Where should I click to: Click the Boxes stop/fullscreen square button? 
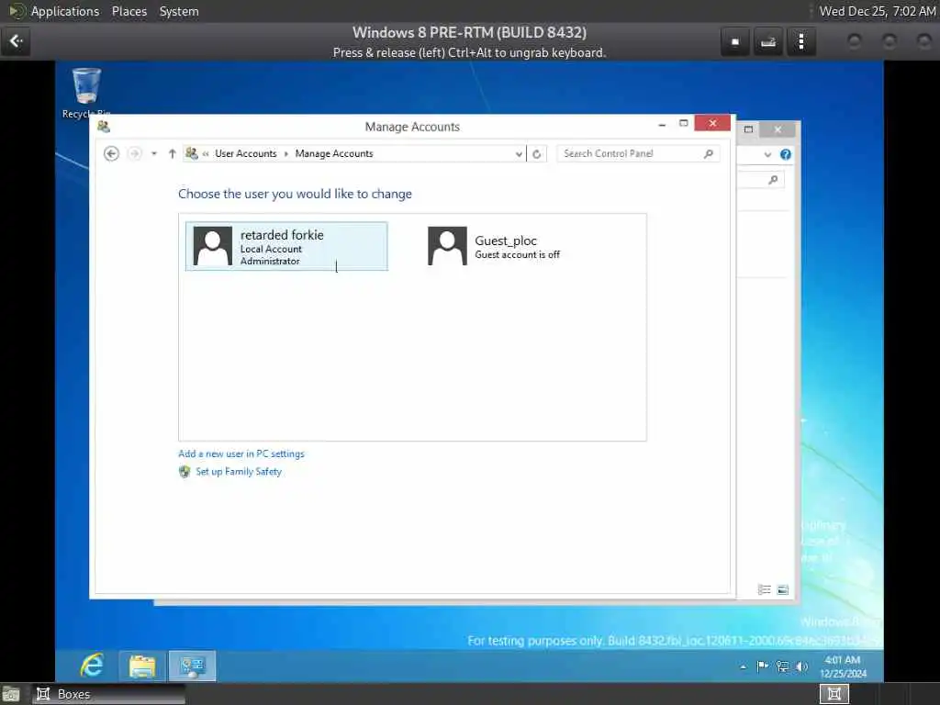tap(735, 42)
